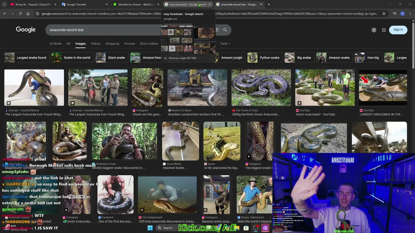Open LARGEST ANACONDA YouTube thumbnail with red arrow

click(383, 87)
